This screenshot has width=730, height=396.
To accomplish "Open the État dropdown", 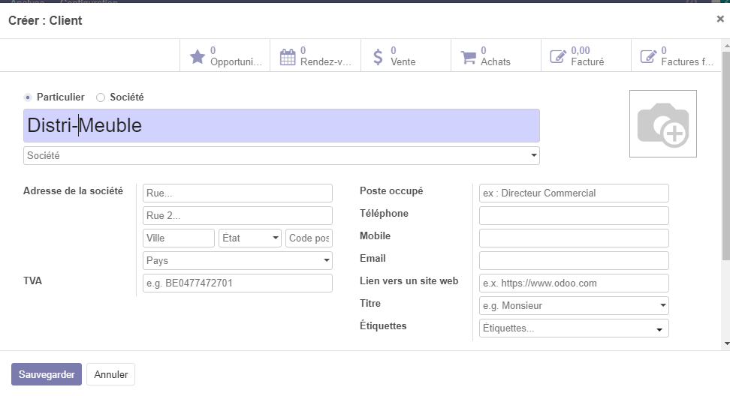I will click(x=250, y=238).
